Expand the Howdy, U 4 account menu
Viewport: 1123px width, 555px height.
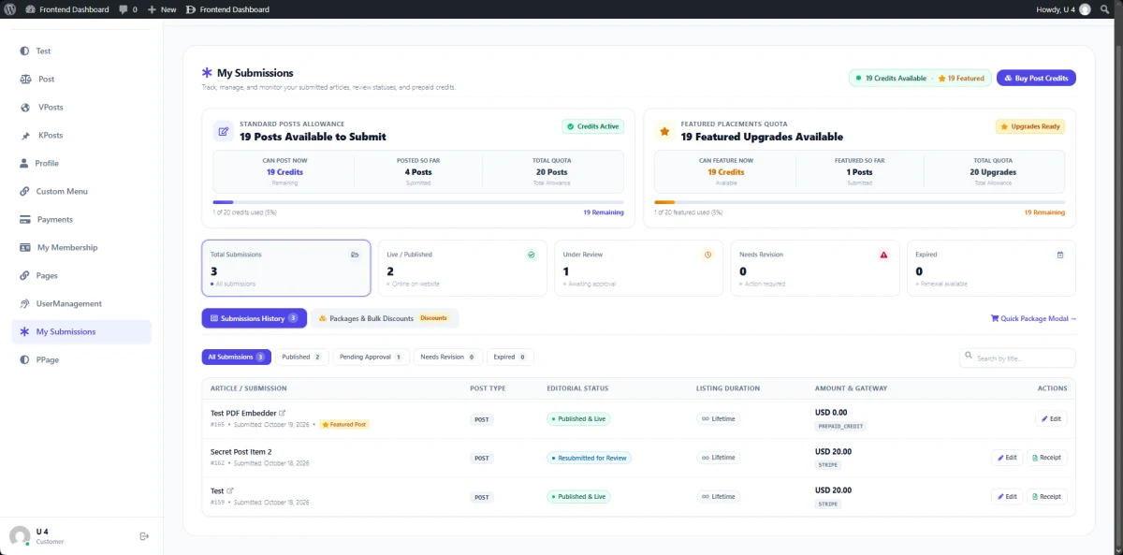1063,9
